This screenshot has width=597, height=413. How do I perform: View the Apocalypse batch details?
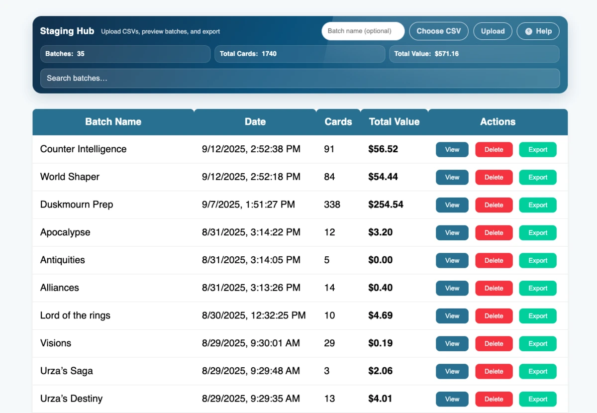coord(452,232)
